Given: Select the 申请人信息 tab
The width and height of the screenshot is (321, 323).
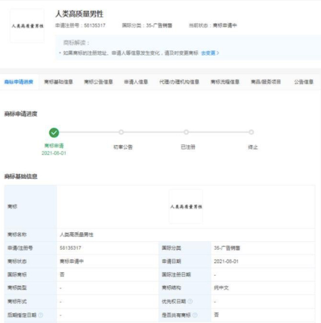Looking at the screenshot, I should (x=136, y=82).
